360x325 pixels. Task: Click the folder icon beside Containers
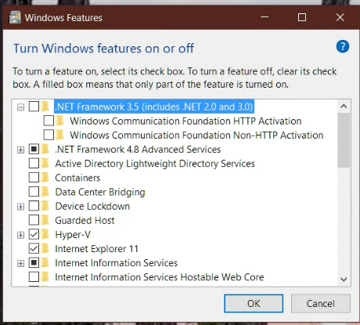45,178
